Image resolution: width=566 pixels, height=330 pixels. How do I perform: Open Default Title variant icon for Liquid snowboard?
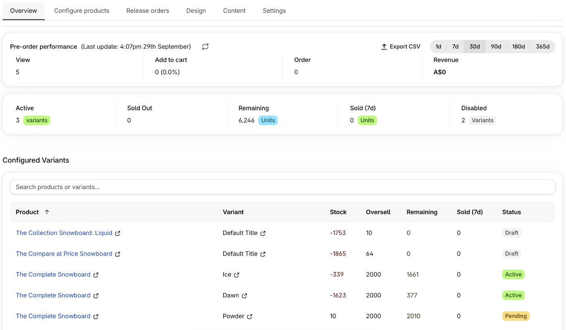point(263,233)
